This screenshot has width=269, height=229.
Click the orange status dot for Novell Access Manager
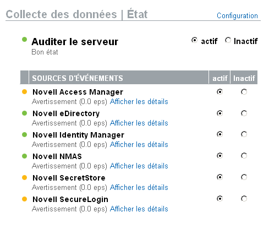click(x=24, y=92)
